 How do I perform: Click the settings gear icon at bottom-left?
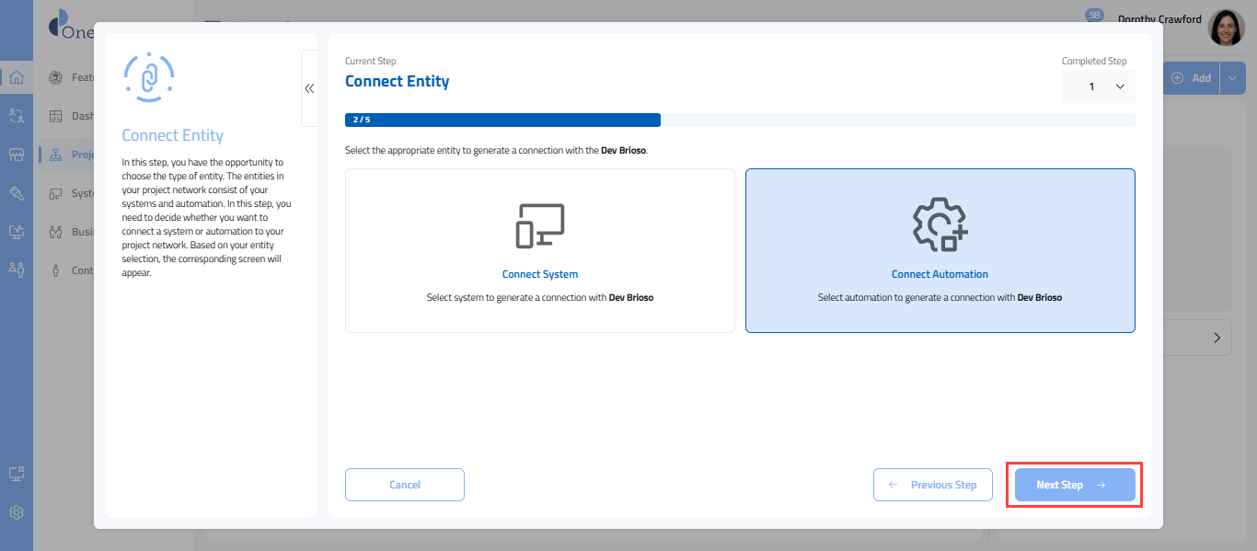coord(16,512)
